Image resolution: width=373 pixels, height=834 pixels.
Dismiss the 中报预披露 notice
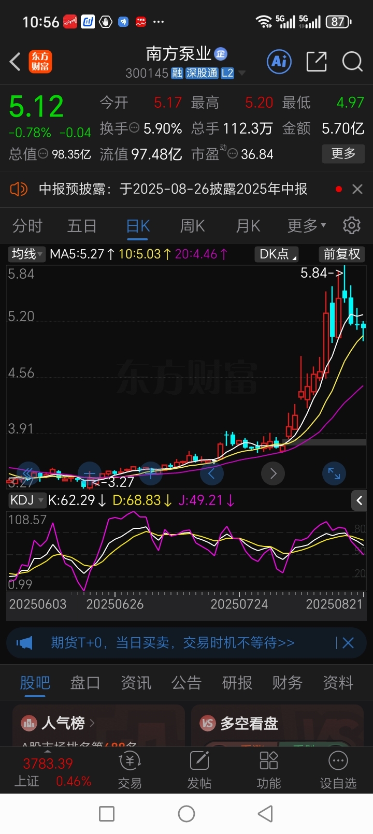[357, 189]
